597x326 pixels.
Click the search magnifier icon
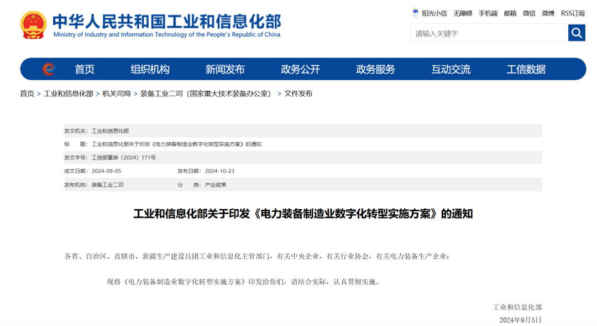click(577, 33)
